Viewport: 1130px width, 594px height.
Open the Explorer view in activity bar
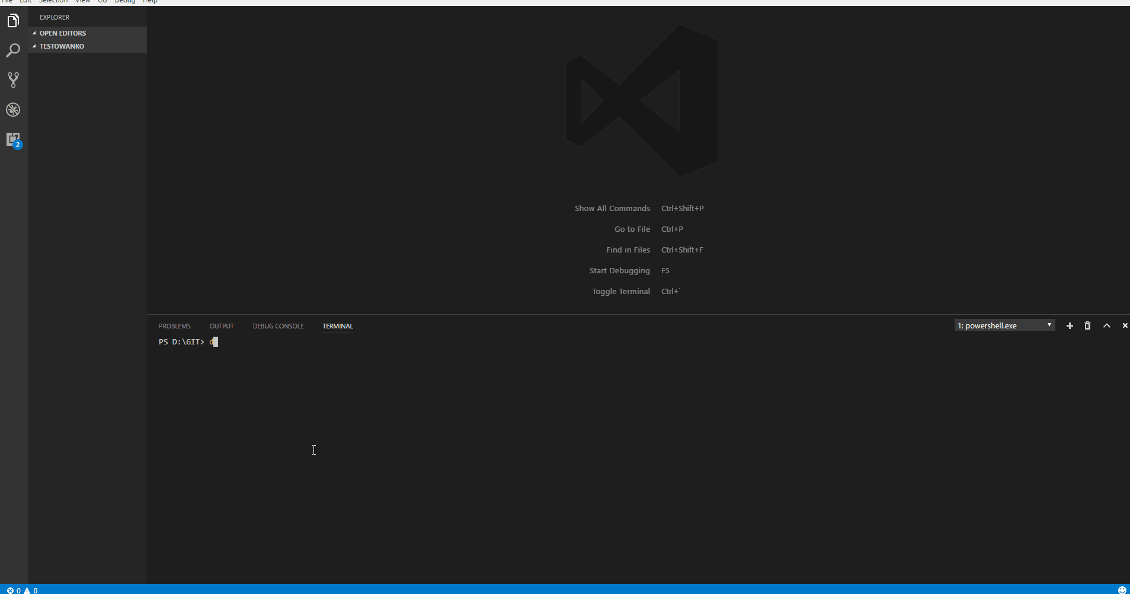tap(13, 21)
